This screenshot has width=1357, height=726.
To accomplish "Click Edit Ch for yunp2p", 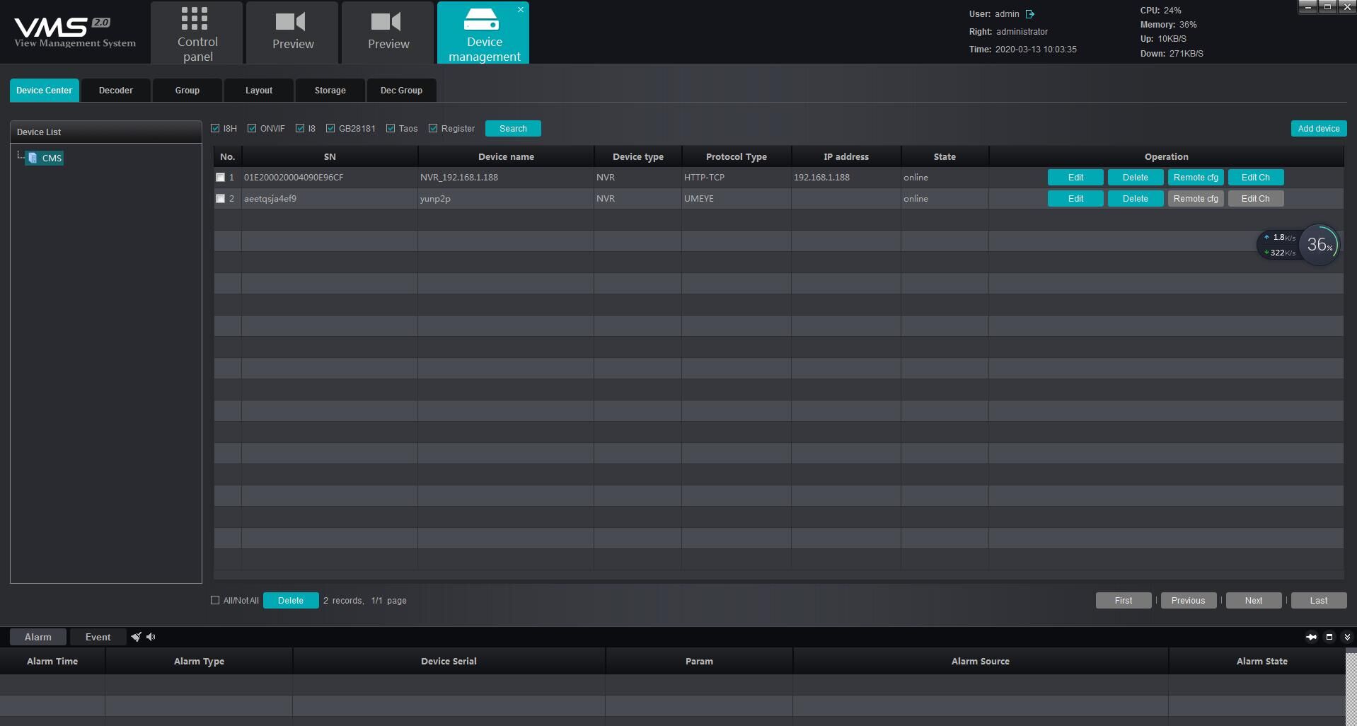I will point(1256,199).
